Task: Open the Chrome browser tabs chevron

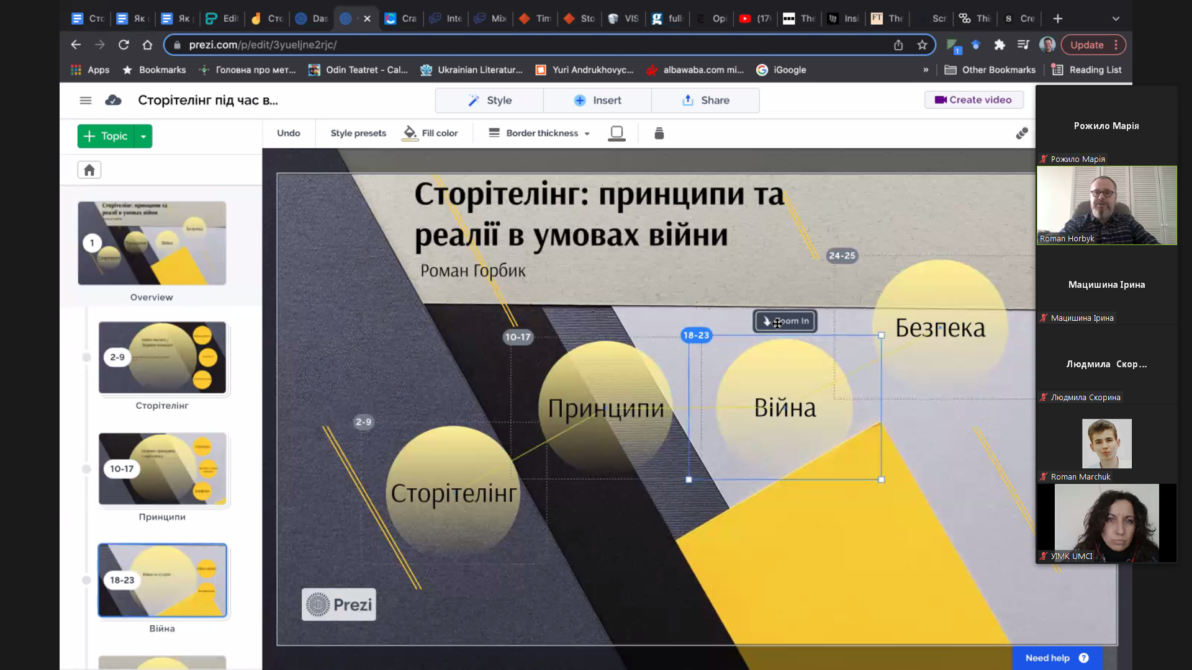Action: pos(1116,19)
